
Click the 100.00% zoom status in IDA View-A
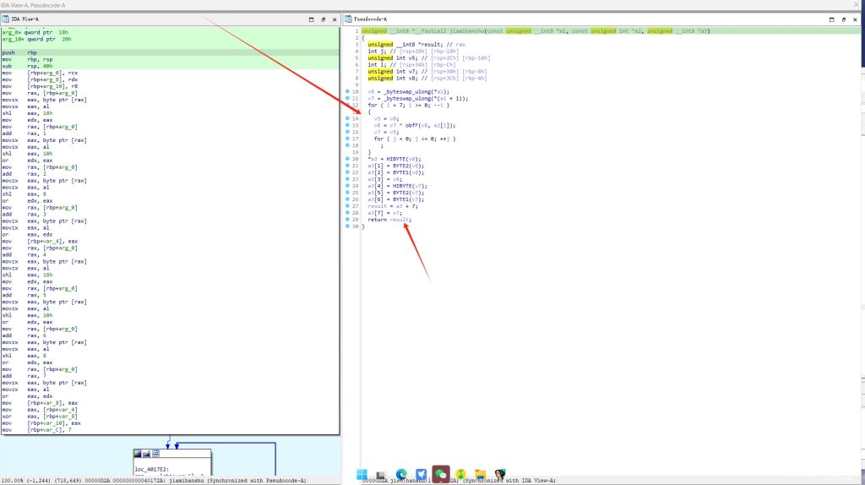pos(12,481)
